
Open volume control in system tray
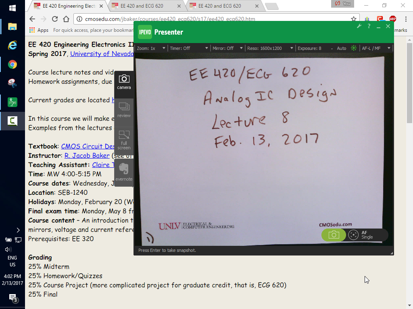click(x=8, y=249)
